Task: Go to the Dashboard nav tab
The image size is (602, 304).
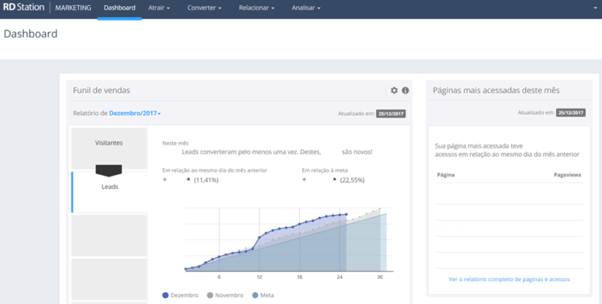Action: coord(119,8)
